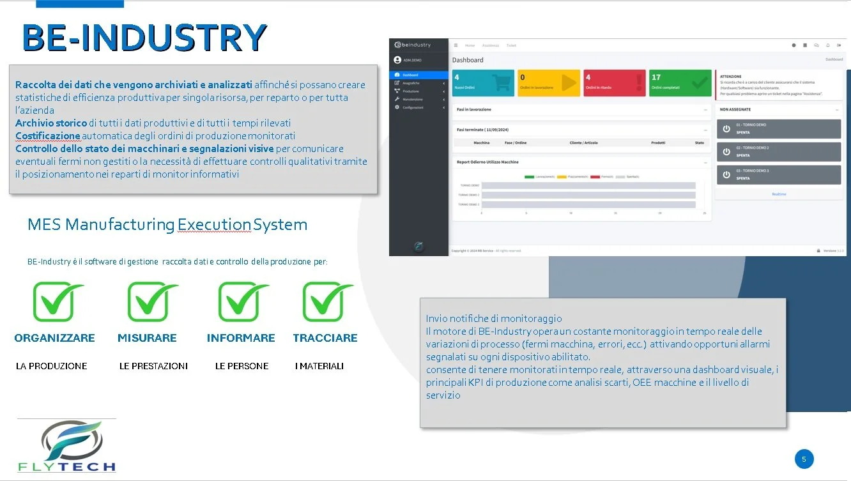Image resolution: width=851 pixels, height=481 pixels.
Task: Click the Macchina column header
Action: [482, 142]
